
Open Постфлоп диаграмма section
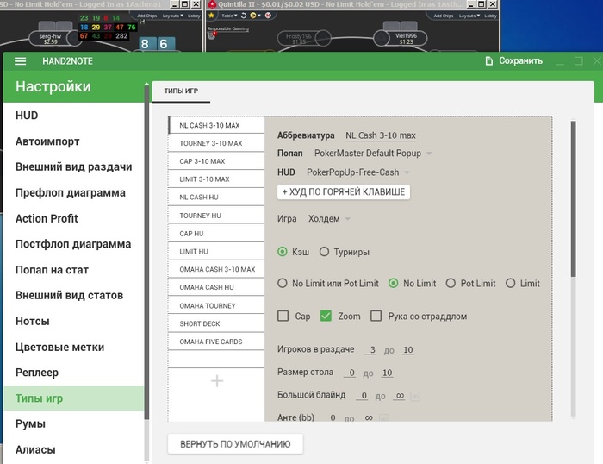(73, 244)
